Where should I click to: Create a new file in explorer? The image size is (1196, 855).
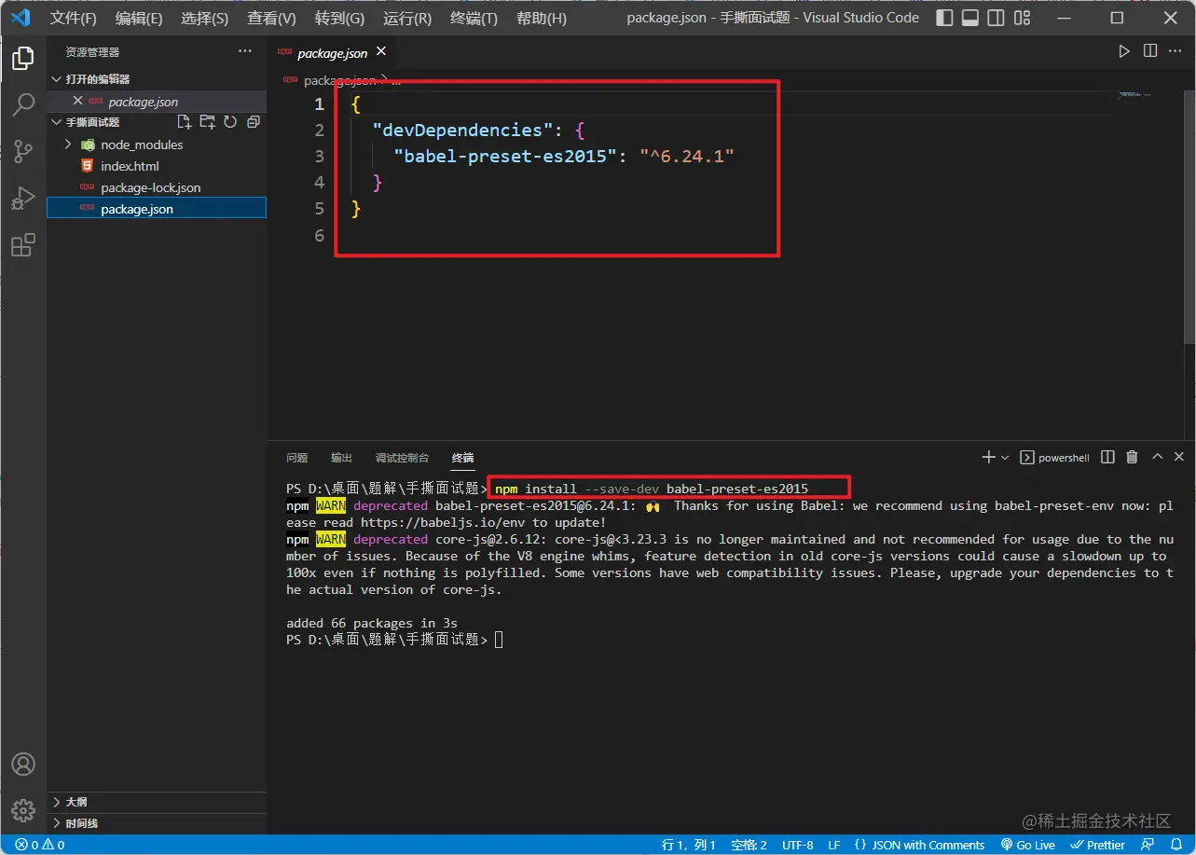tap(185, 122)
